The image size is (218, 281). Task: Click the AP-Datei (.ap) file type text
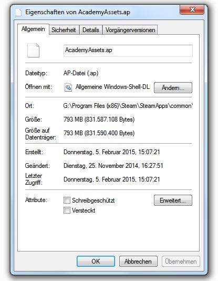pos(81,73)
